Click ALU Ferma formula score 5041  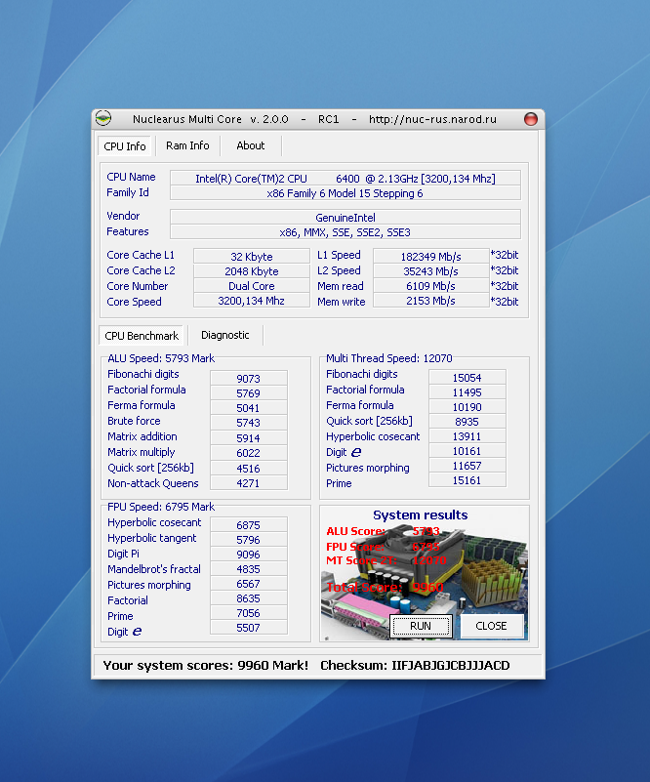pos(248,408)
